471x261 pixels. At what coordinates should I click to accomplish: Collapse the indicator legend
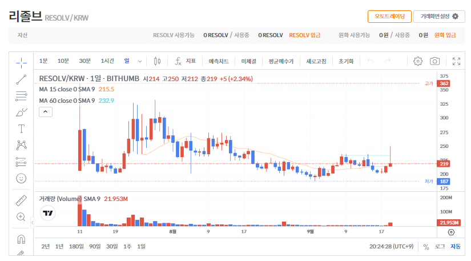[x=45, y=112]
